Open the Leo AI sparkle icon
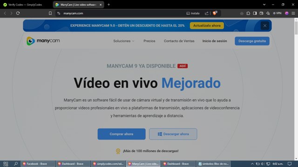The width and height of the screenshot is (298, 167). (x=268, y=13)
